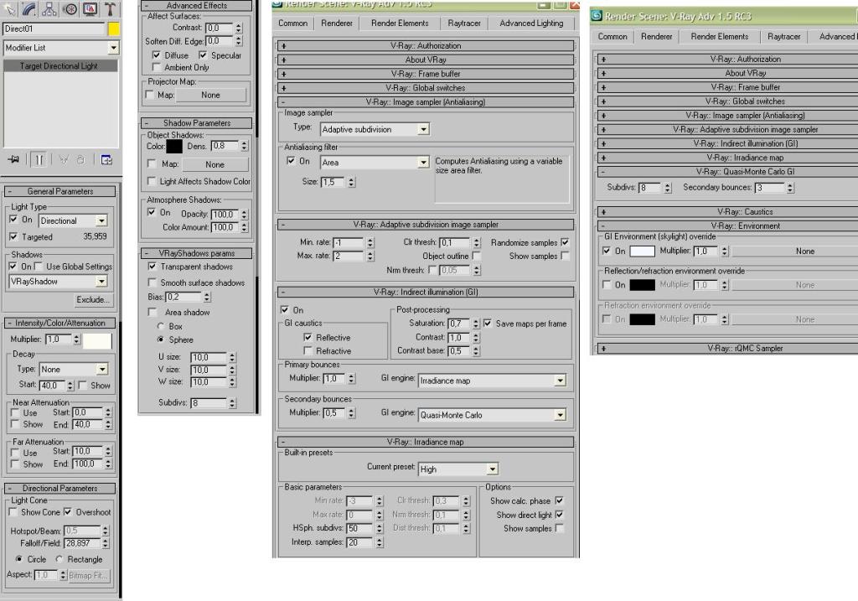Uncheck the Specular checkbox
This screenshot has width=858, height=601.
[203, 54]
